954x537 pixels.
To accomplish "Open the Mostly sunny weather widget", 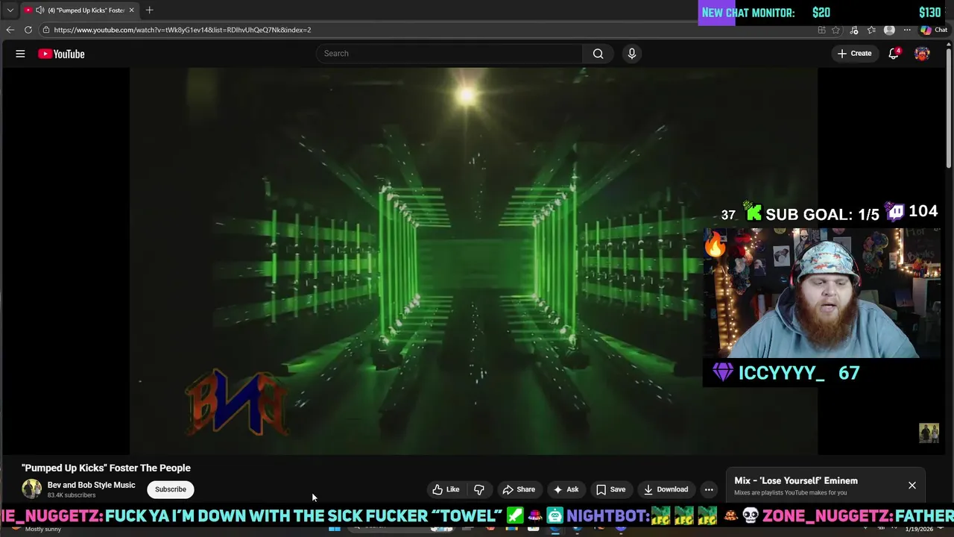I will click(x=42, y=528).
